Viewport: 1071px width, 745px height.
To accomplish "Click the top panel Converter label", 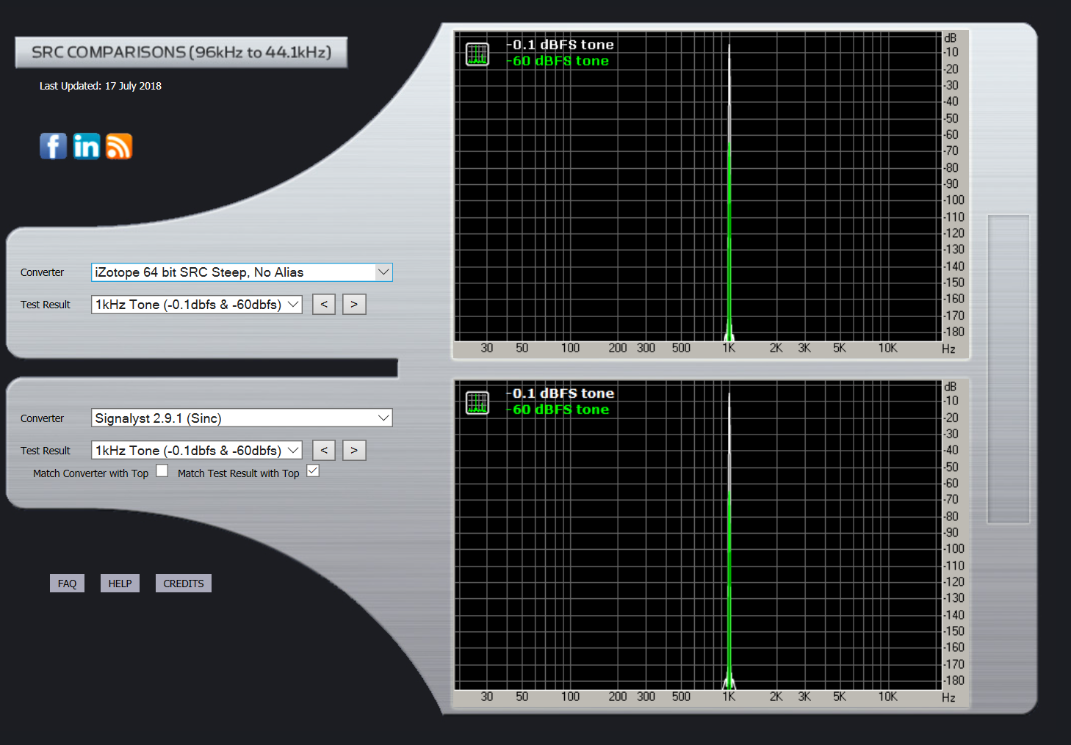I will (x=42, y=272).
